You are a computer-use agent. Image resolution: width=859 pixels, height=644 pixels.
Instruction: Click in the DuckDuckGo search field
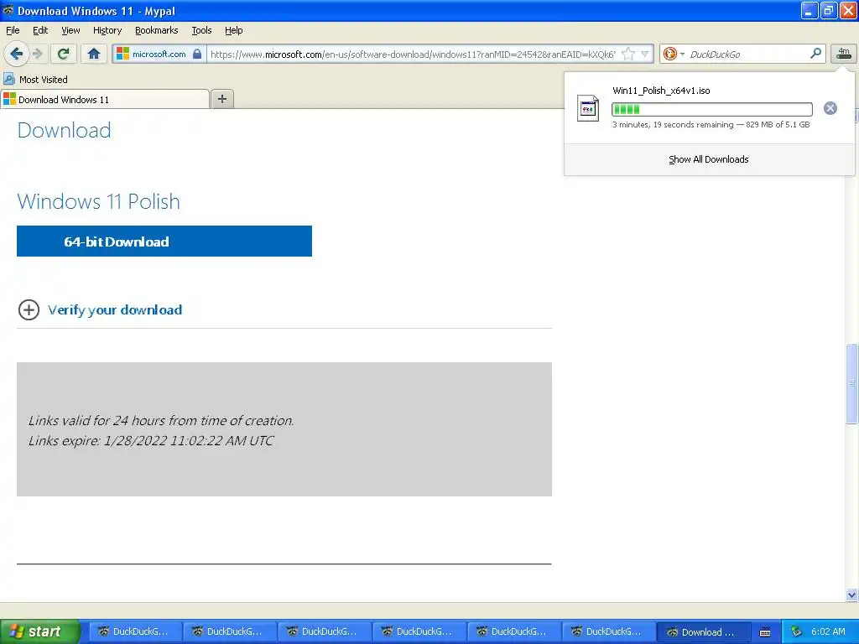(x=747, y=54)
